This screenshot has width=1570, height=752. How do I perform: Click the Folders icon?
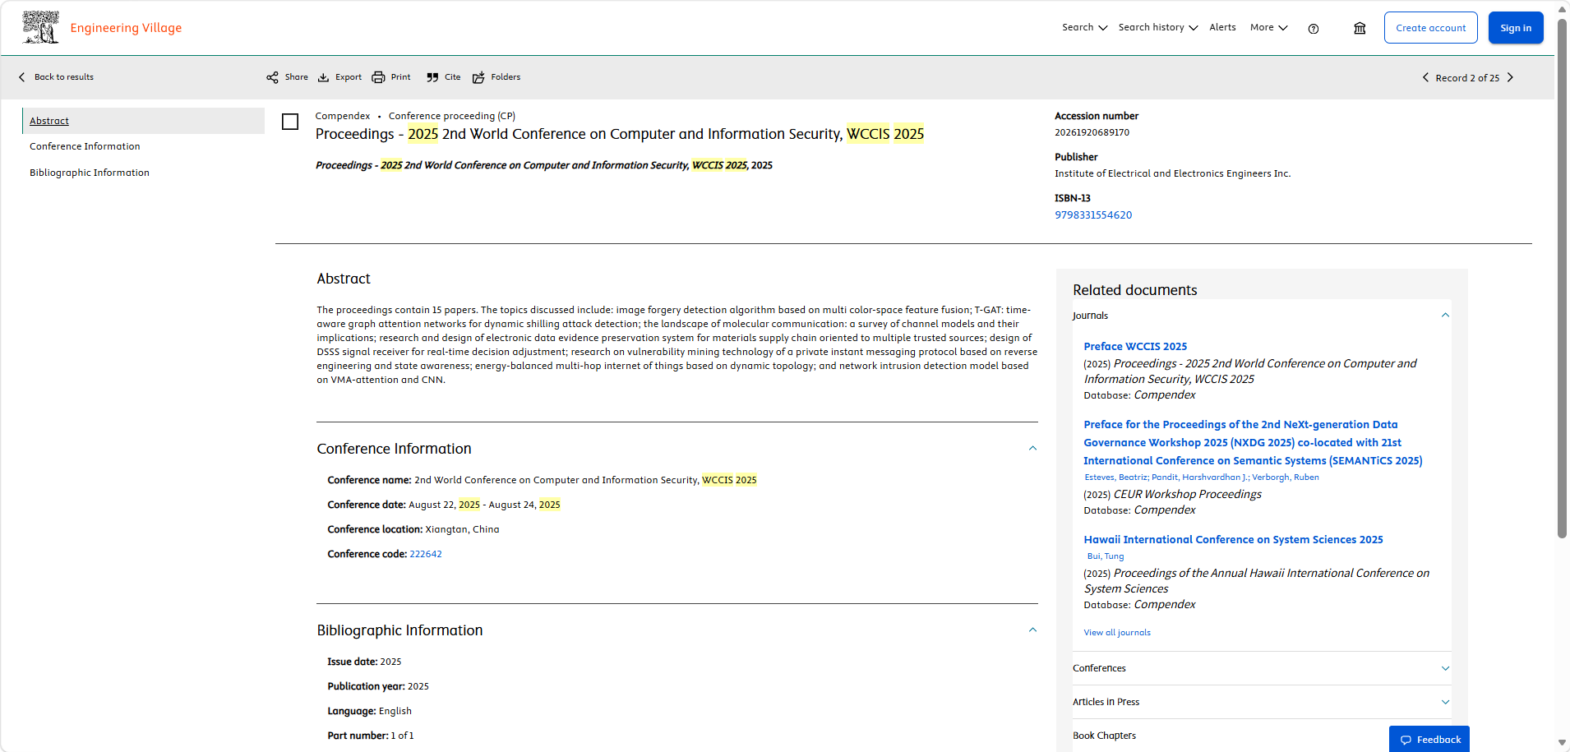(478, 77)
